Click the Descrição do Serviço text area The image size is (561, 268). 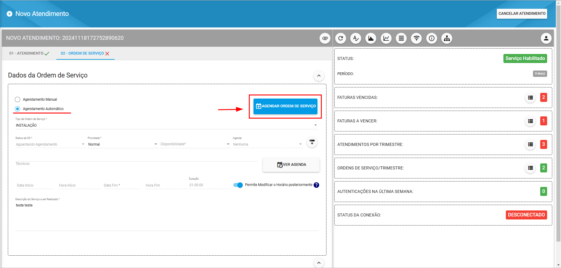(x=167, y=216)
